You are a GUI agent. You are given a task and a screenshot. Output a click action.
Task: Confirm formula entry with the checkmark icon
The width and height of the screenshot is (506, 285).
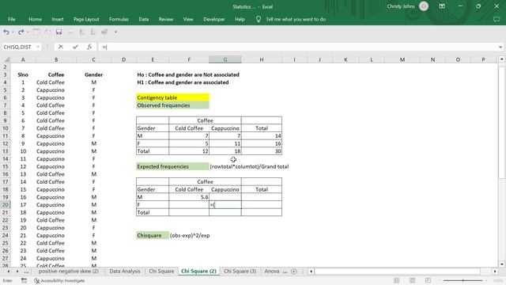tap(75, 47)
